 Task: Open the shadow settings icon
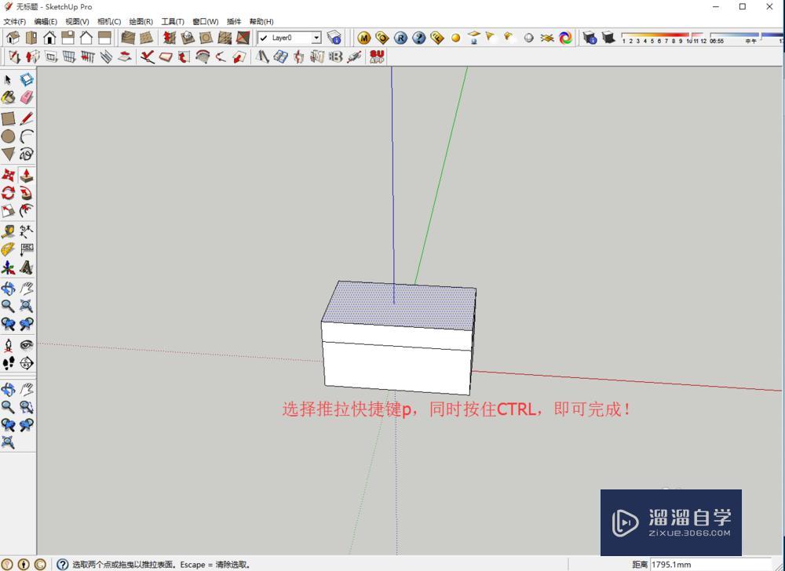(590, 38)
